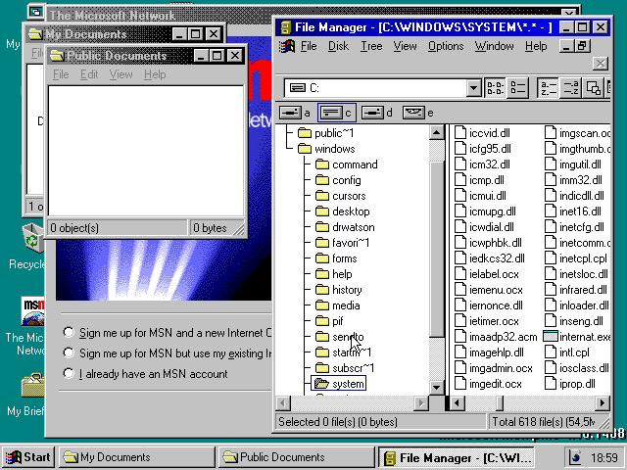The image size is (627, 470).
Task: Open the system folder in tree
Action: 338,384
